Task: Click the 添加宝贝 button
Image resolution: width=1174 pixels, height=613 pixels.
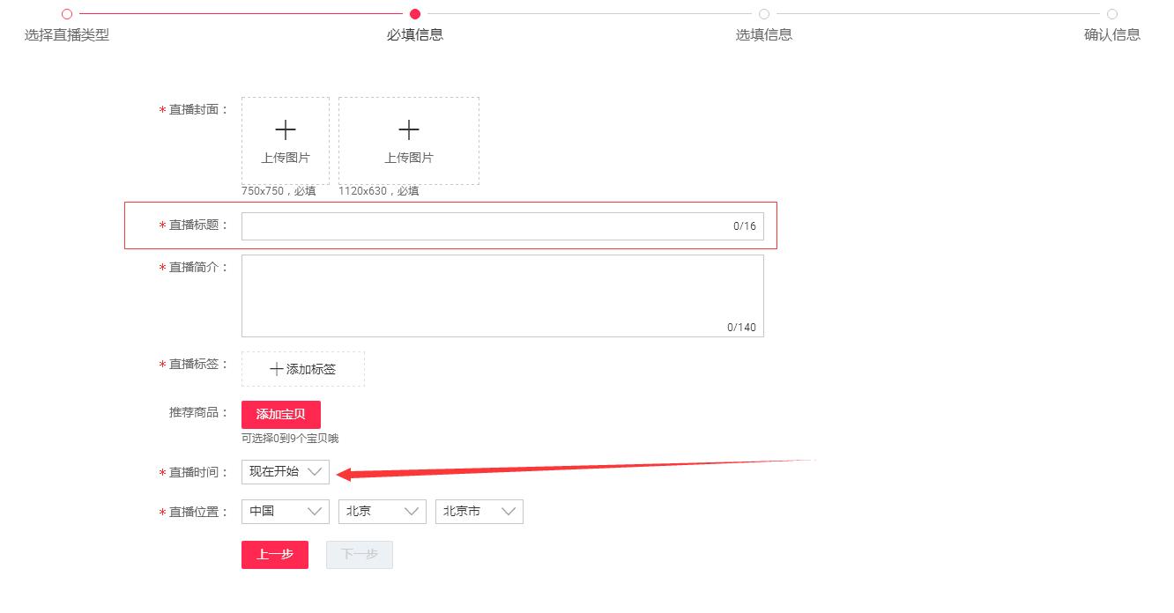Action: point(281,414)
